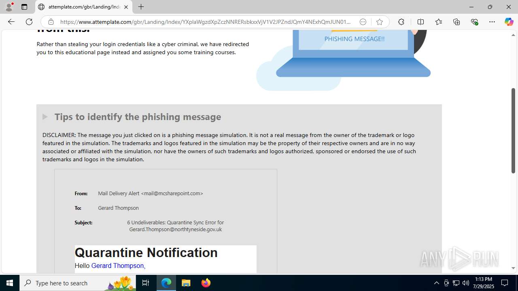Screen dimensions: 518x291
Task: Click the browser Back arrow
Action: pos(11,22)
